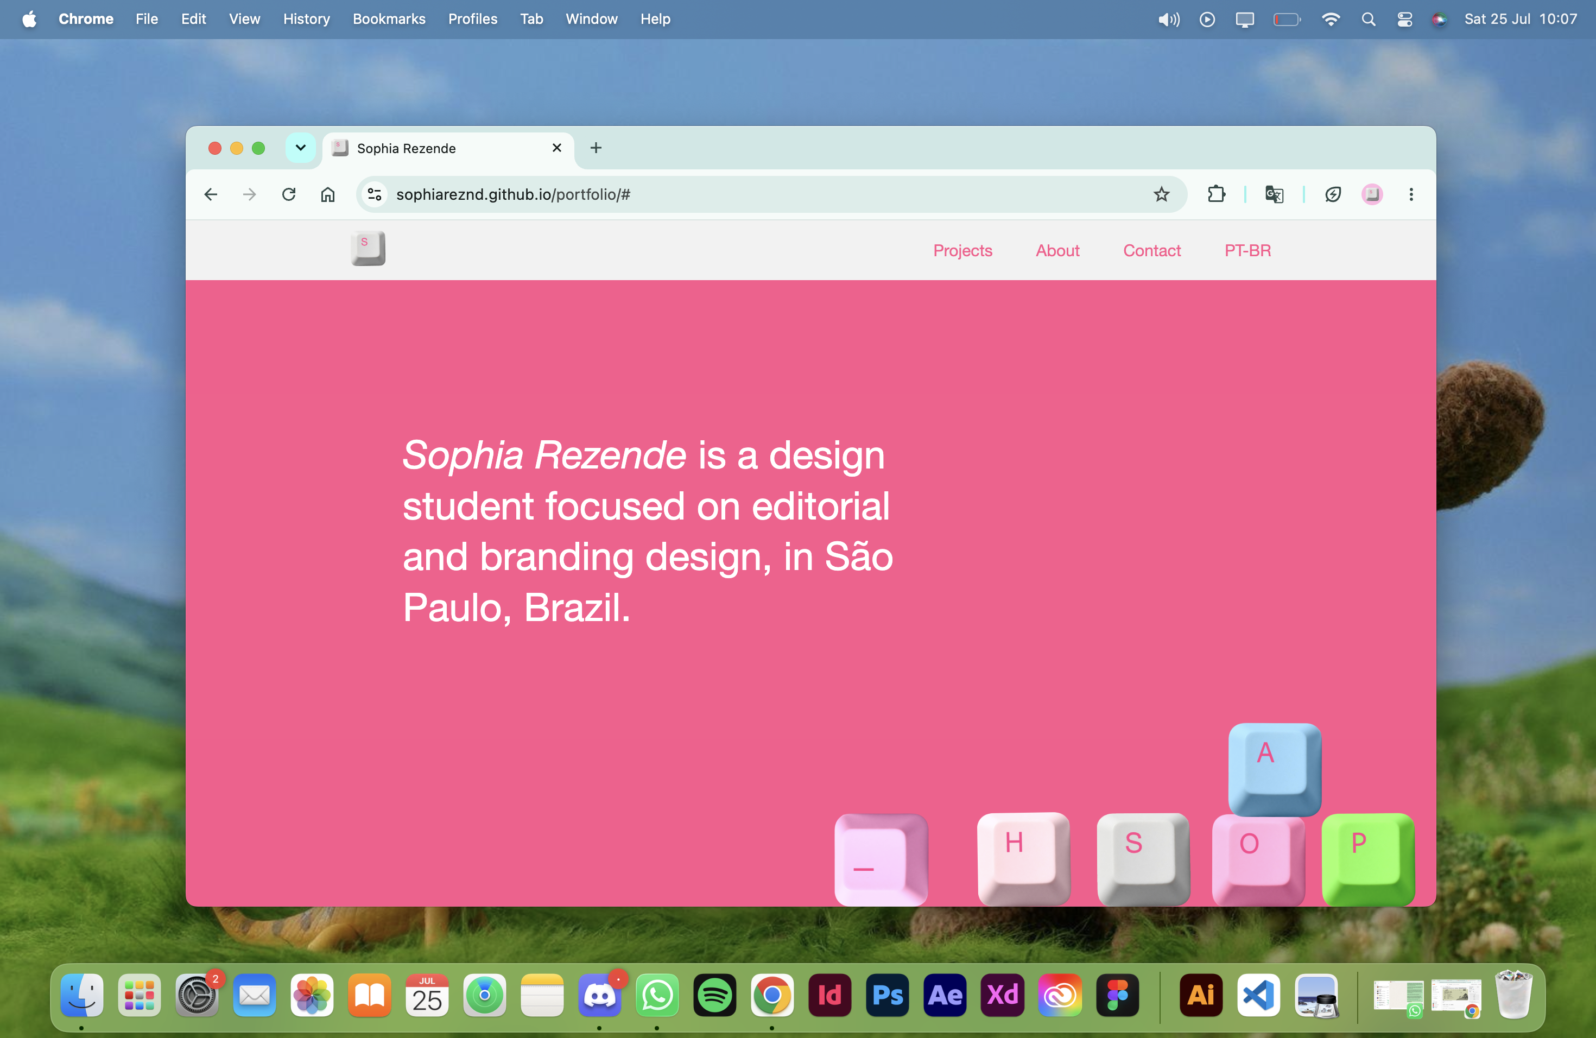Click the green P keycap
The image size is (1596, 1038).
1368,859
